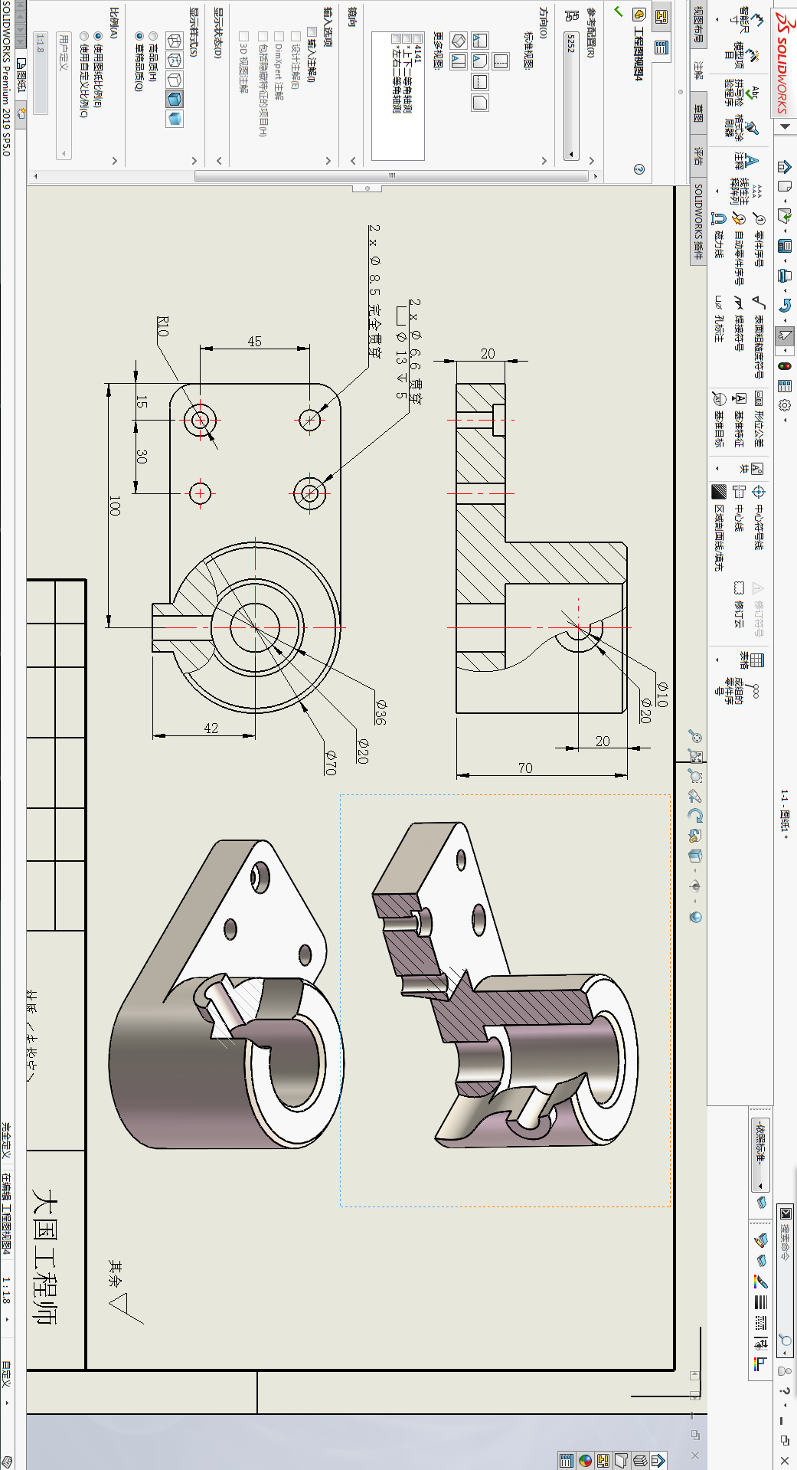Select Use custom scale (使用自定义比例) option
Screen dimensions: 797x1470
(x=84, y=36)
